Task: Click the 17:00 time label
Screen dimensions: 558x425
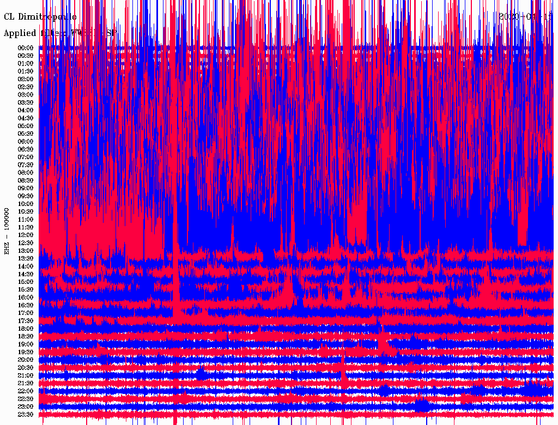Action: [x=26, y=313]
